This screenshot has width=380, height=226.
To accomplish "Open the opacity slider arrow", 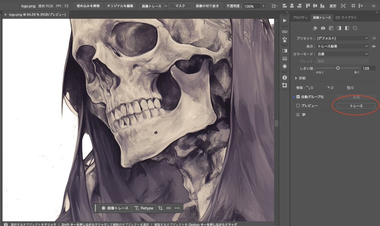I will (263, 6).
